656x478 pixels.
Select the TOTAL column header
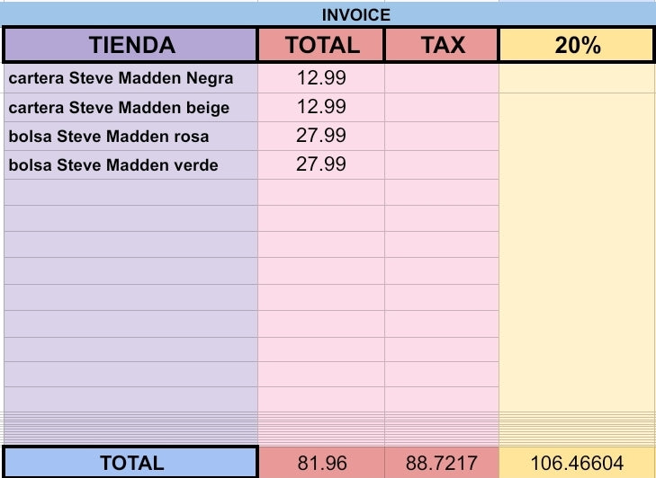click(x=321, y=45)
